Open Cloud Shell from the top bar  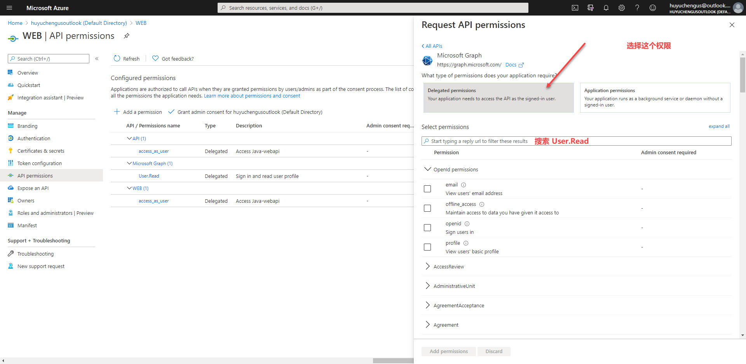point(575,8)
